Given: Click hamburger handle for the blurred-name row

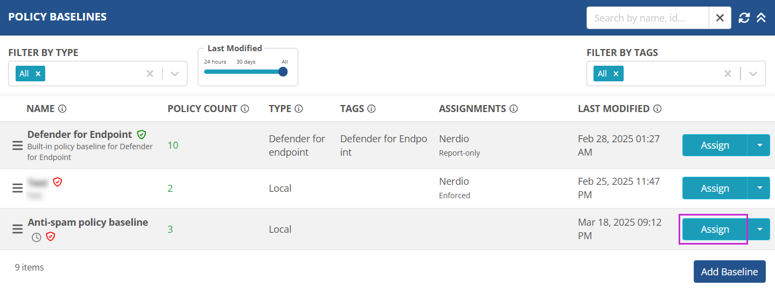Looking at the screenshot, I should 17,188.
